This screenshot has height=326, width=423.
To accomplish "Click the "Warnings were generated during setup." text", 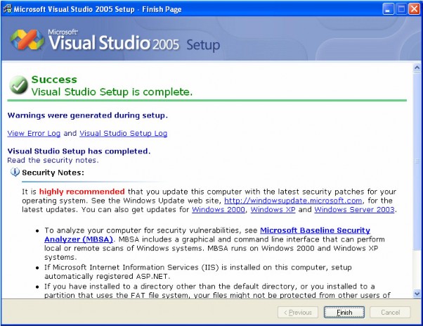I will point(87,115).
